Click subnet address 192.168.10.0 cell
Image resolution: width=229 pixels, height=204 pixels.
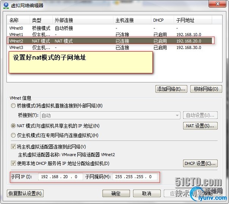189,35
